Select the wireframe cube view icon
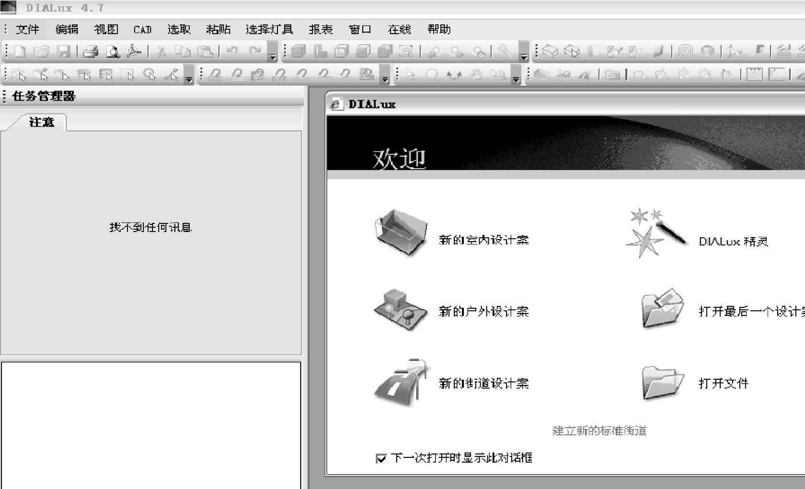 pyautogui.click(x=342, y=51)
